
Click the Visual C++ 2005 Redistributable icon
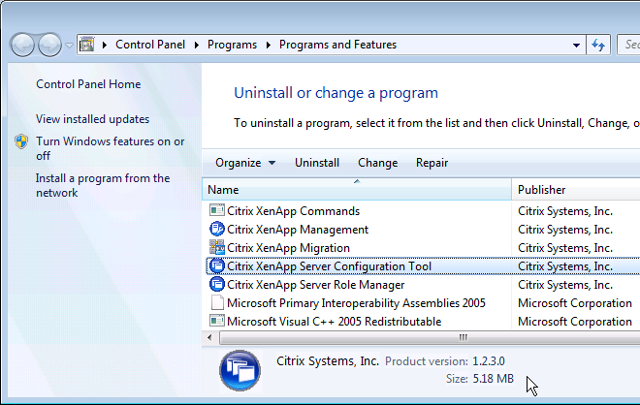(x=217, y=321)
